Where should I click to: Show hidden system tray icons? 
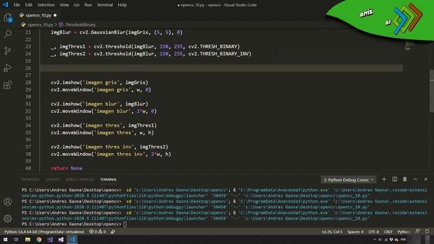(x=375, y=239)
